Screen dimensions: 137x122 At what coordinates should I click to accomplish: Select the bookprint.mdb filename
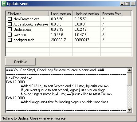point(24,40)
